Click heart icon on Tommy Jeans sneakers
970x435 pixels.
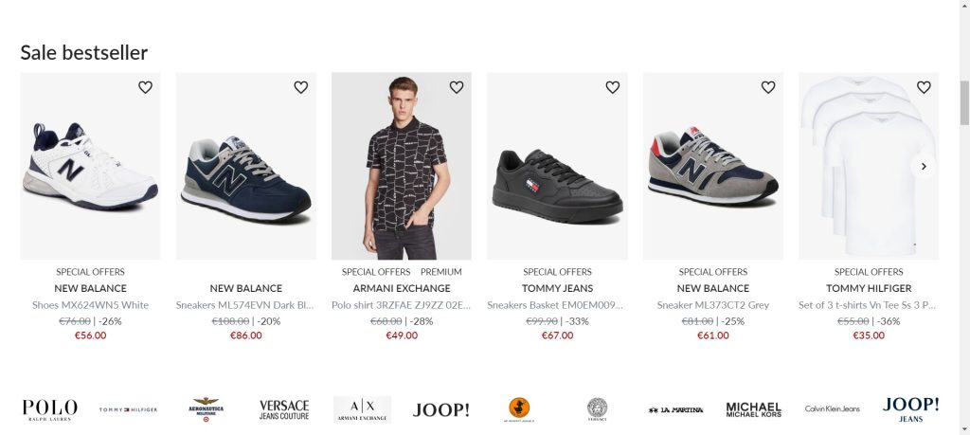pos(612,87)
